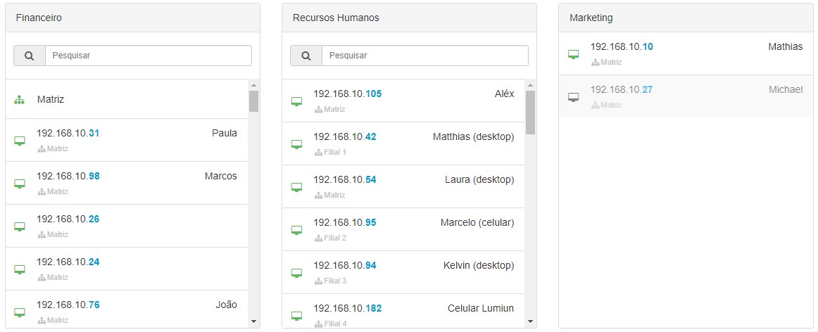Image resolution: width=818 pixels, height=332 pixels.
Task: Click the green monitor icon beside Paula
Action: (x=19, y=141)
